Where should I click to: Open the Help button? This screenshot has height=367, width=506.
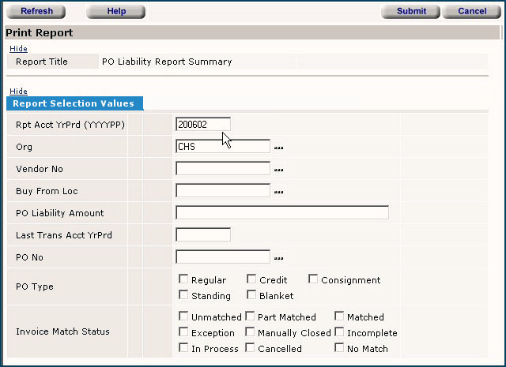click(x=116, y=11)
